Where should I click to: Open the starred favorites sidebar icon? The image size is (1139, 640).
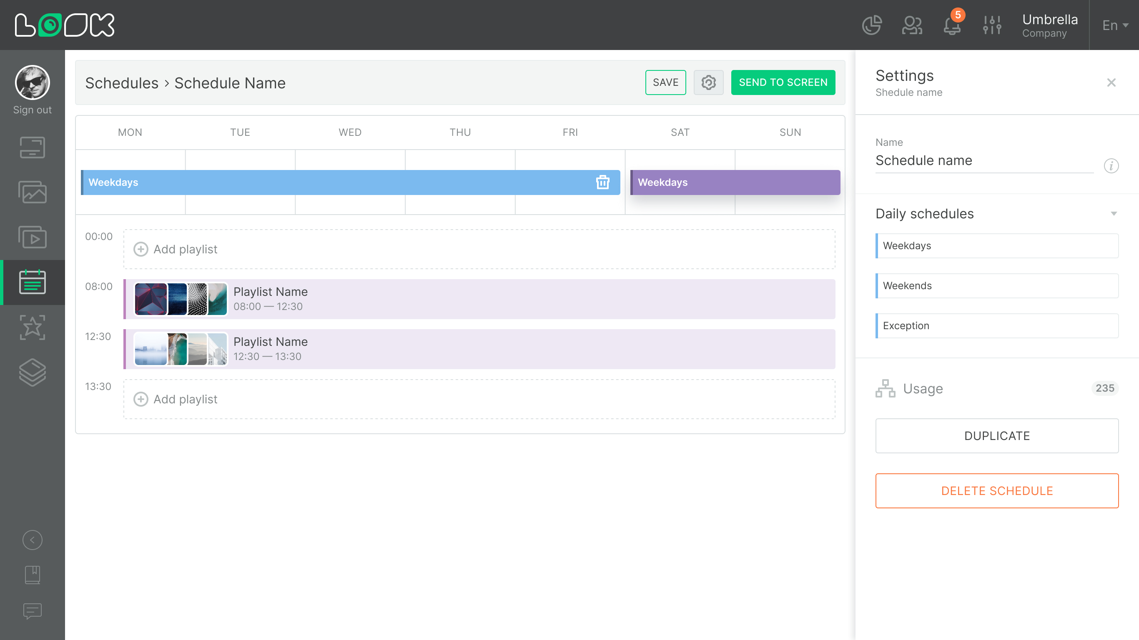32,327
